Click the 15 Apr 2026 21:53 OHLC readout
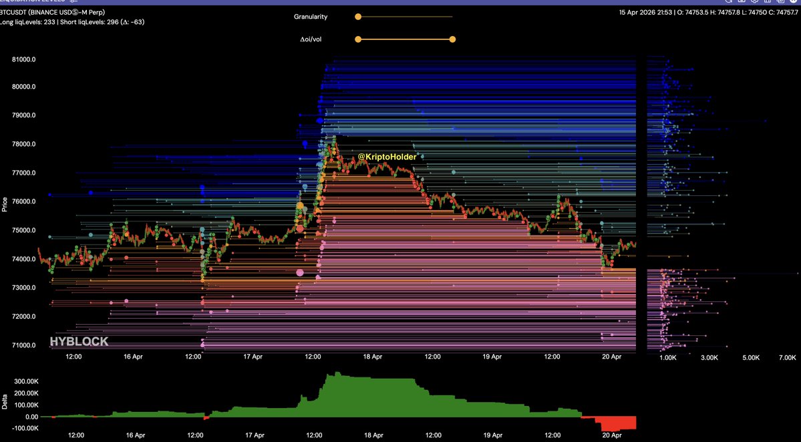The image size is (801, 442). [x=709, y=12]
